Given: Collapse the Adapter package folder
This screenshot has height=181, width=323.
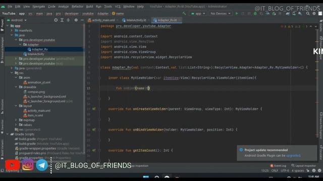Looking at the screenshot, I should pos(20,45).
